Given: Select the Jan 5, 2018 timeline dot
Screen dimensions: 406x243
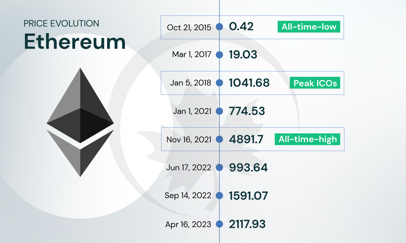Looking at the screenshot, I should pyautogui.click(x=219, y=83).
